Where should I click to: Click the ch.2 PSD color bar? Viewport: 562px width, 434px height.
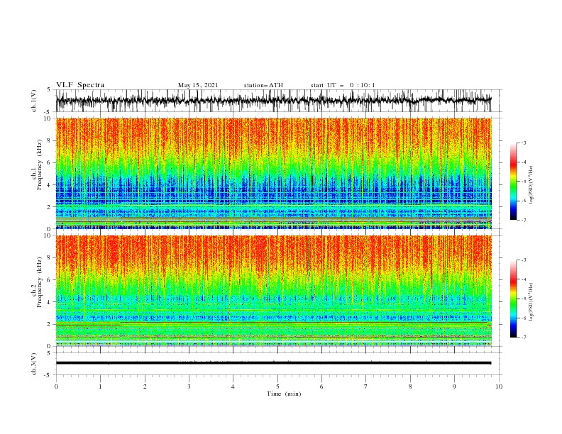pyautogui.click(x=513, y=299)
